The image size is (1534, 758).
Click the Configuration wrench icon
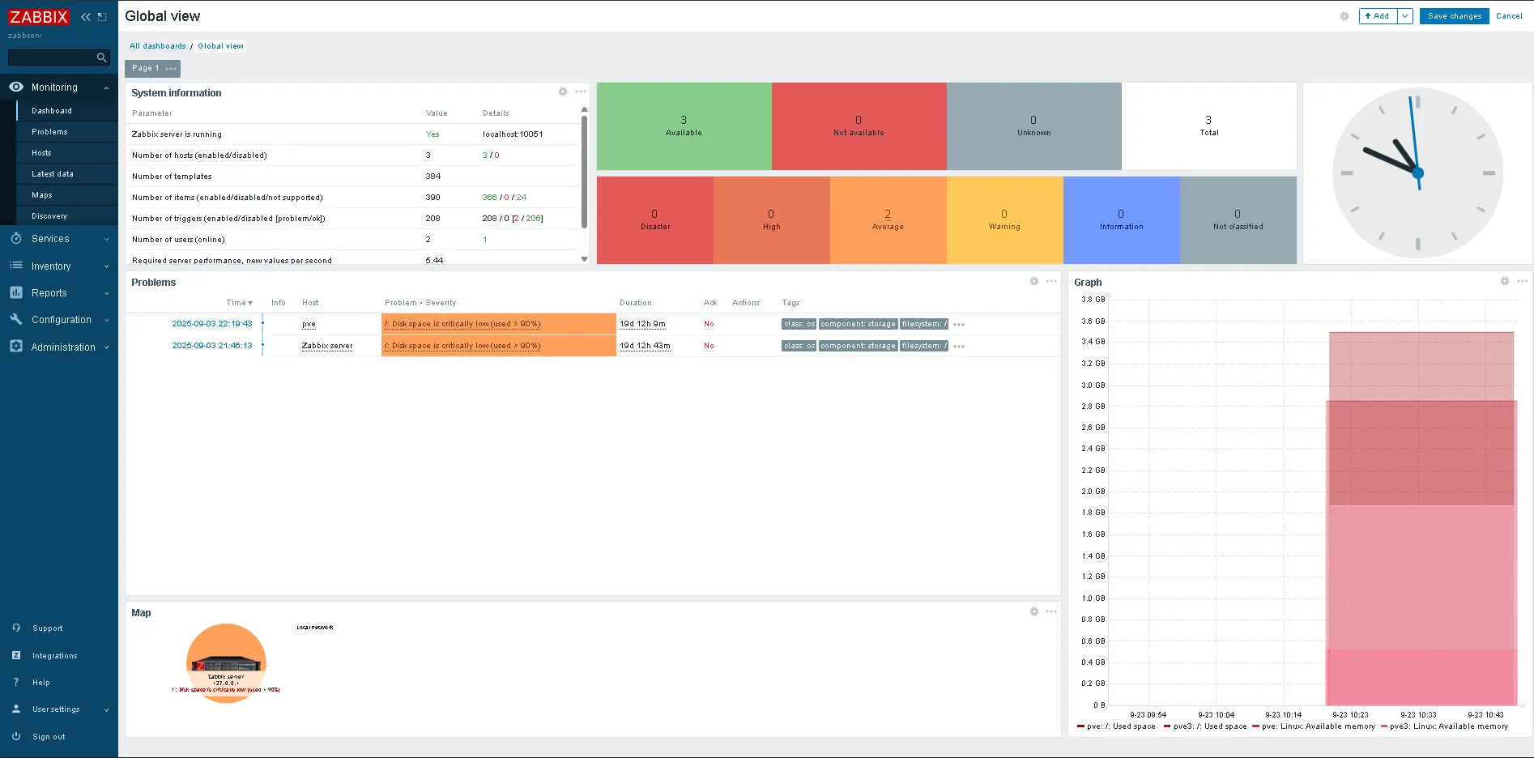coord(16,319)
